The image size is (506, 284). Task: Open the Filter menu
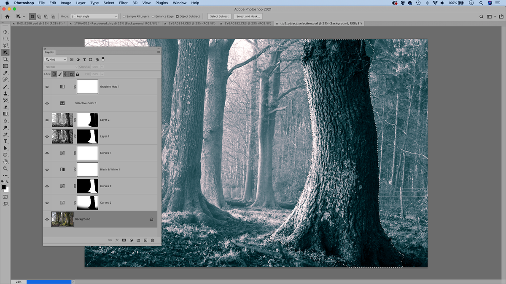(123, 3)
